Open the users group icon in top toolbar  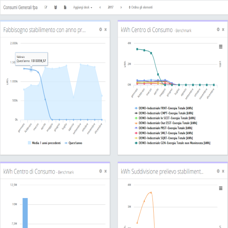coord(56,7)
